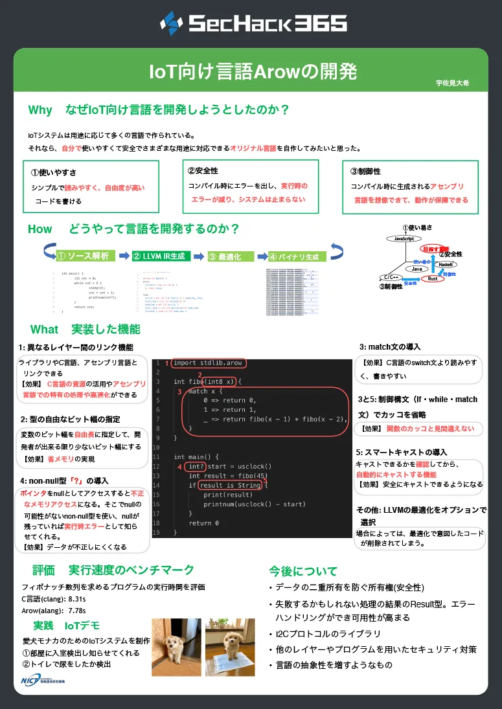Click the line ②トイレで尿をしたか検出
502x709 pixels.
[x=66, y=664]
